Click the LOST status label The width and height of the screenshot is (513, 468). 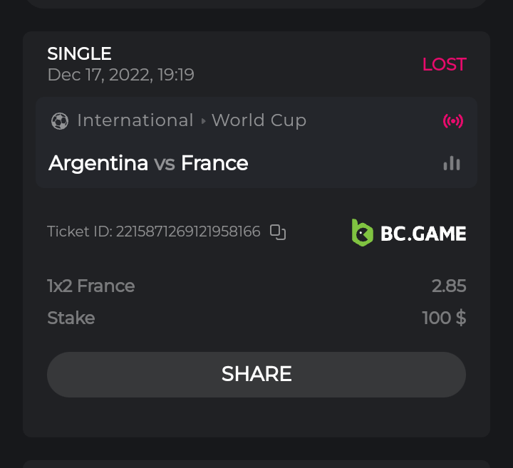(444, 64)
